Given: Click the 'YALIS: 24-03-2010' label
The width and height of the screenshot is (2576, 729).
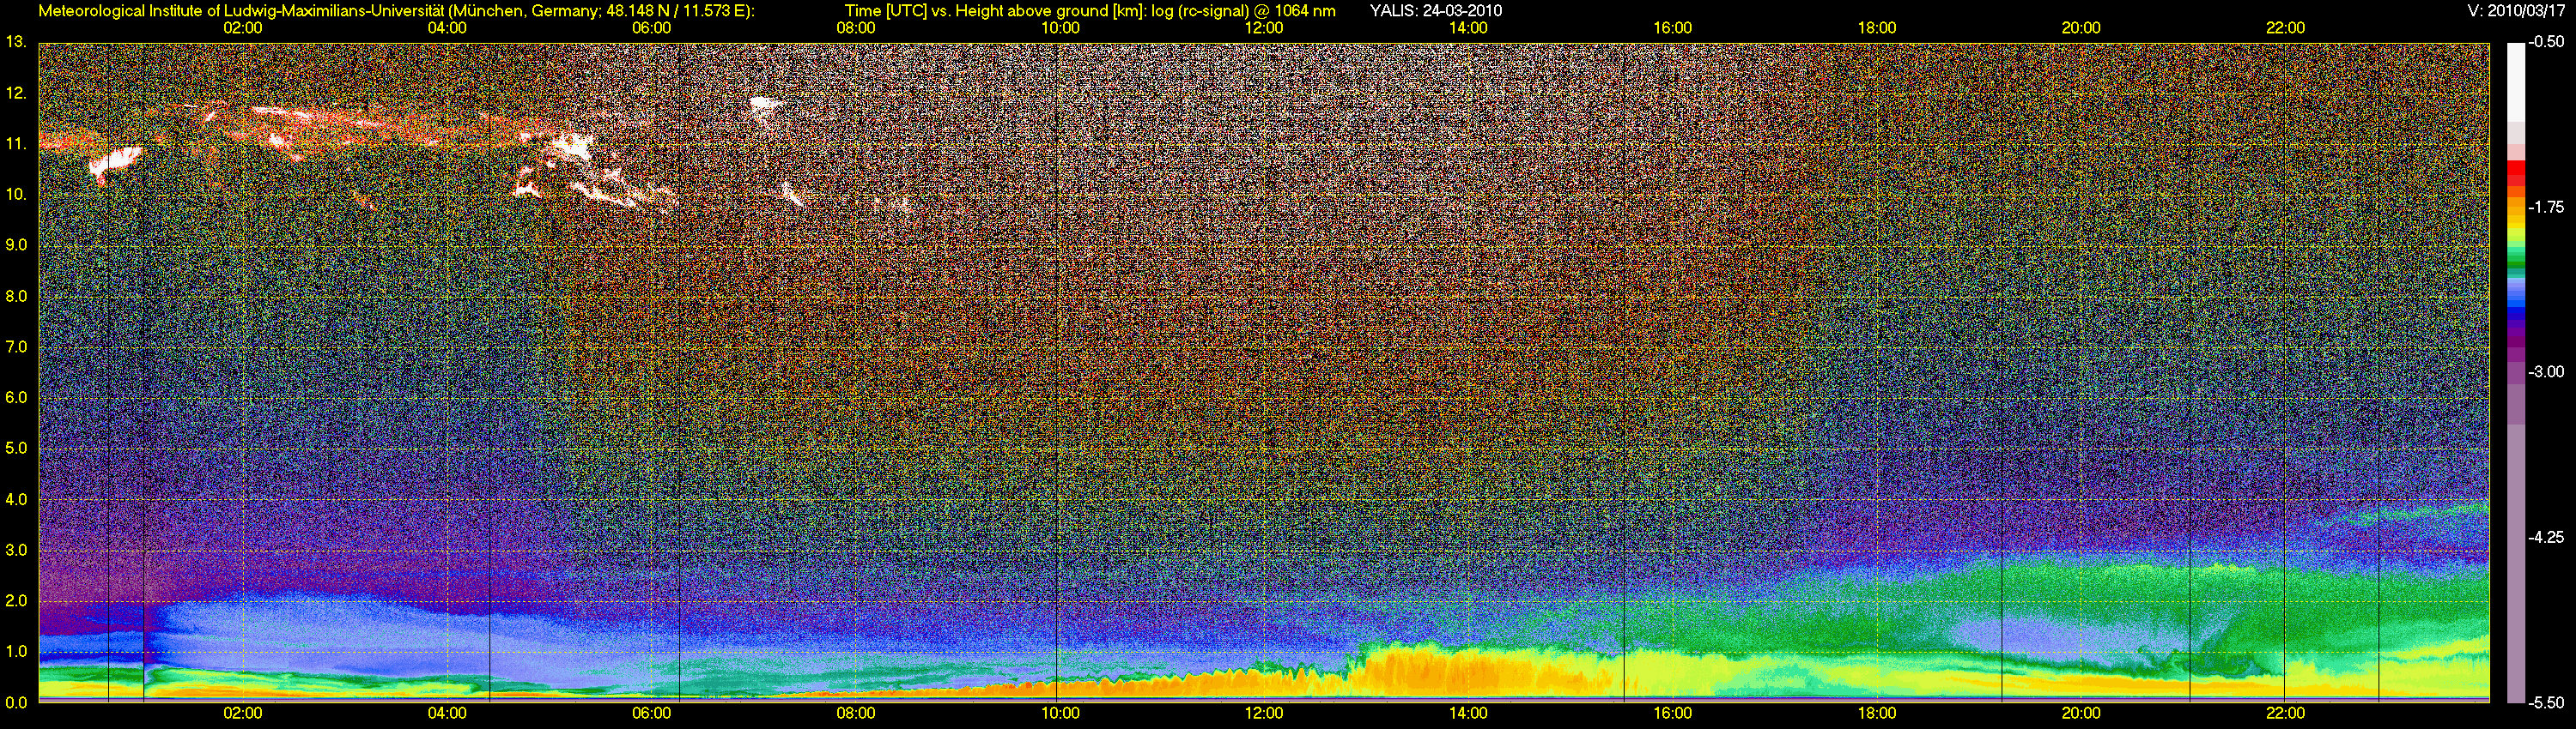Looking at the screenshot, I should (1435, 11).
